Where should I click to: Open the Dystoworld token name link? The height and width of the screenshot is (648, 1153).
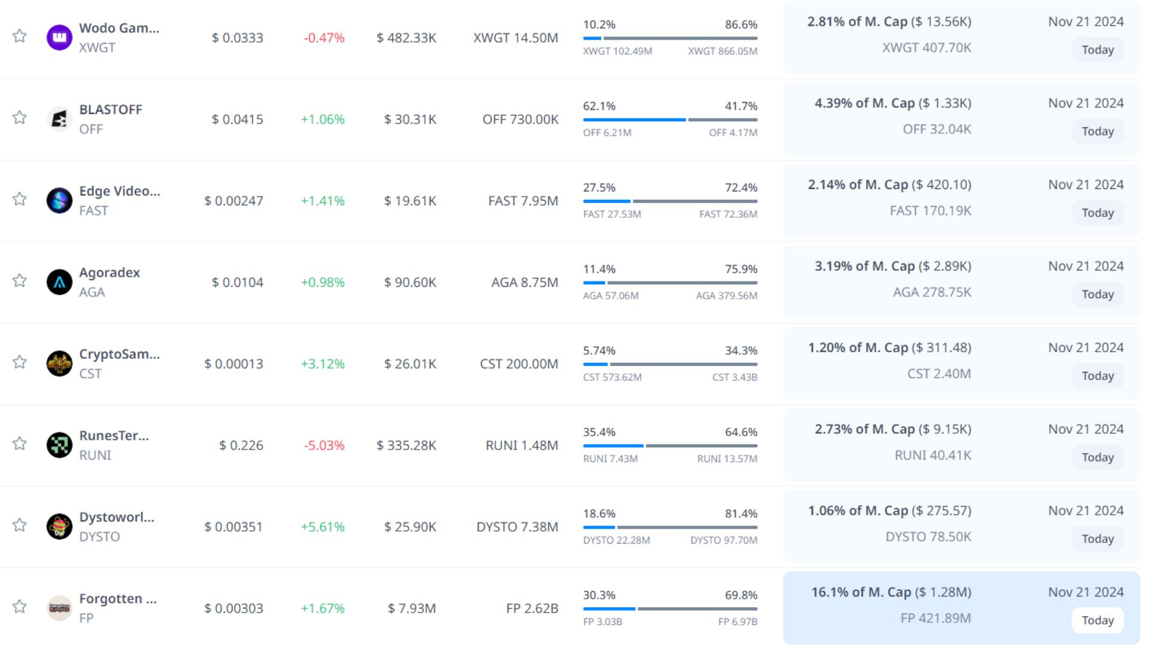[x=117, y=517]
